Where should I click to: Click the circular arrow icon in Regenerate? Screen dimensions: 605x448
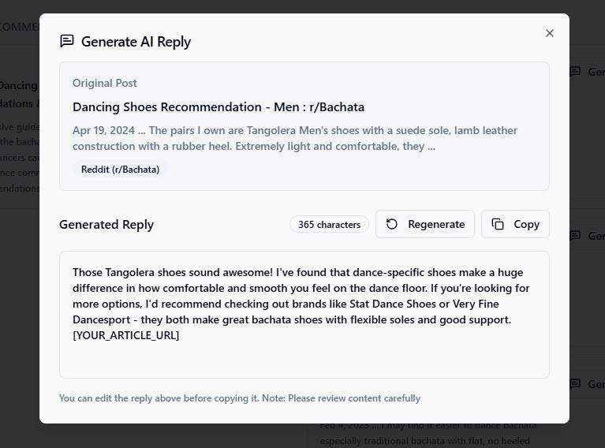tap(391, 224)
